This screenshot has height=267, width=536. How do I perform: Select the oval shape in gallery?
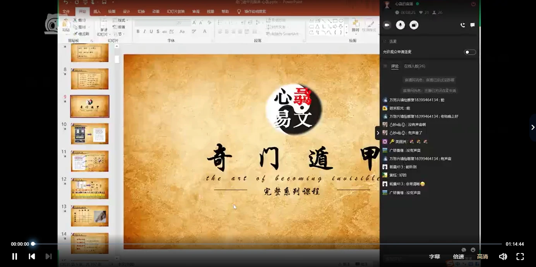[341, 21]
